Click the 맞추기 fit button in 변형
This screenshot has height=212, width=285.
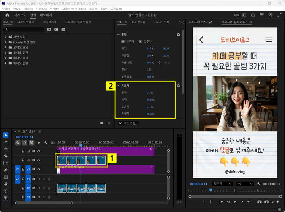click(x=145, y=41)
